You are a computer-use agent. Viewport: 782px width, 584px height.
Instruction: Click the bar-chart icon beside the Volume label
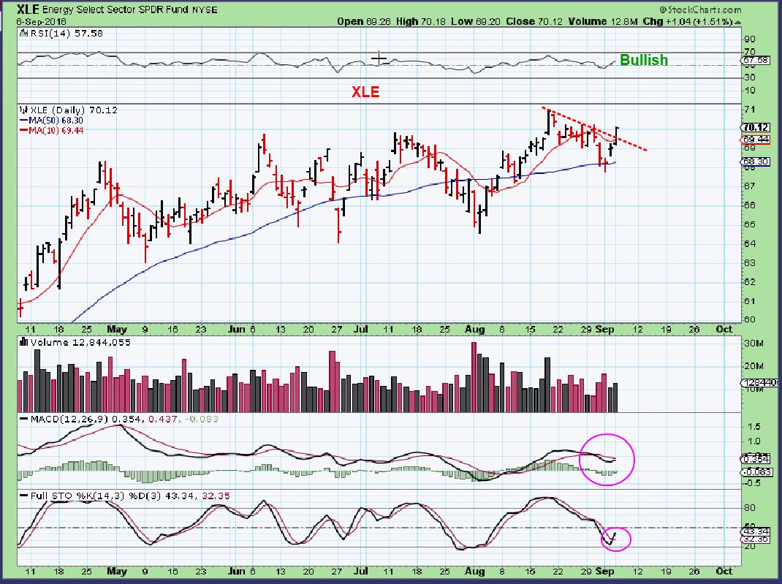[x=24, y=342]
